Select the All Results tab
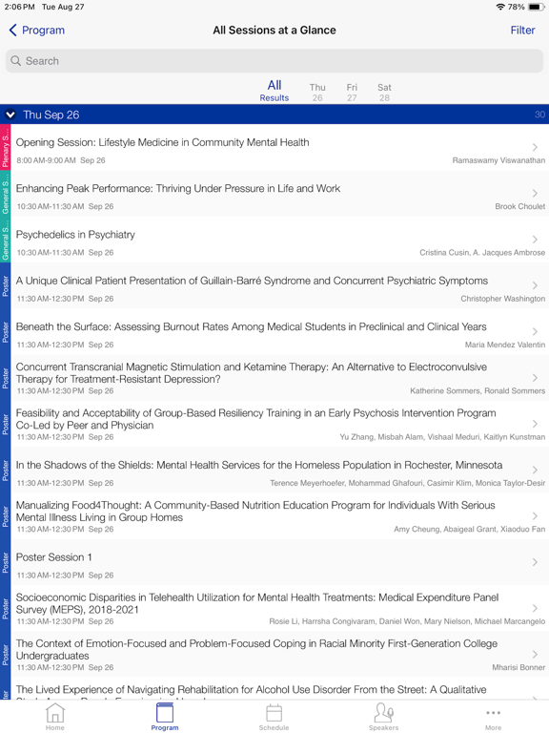The image size is (549, 733). click(274, 91)
